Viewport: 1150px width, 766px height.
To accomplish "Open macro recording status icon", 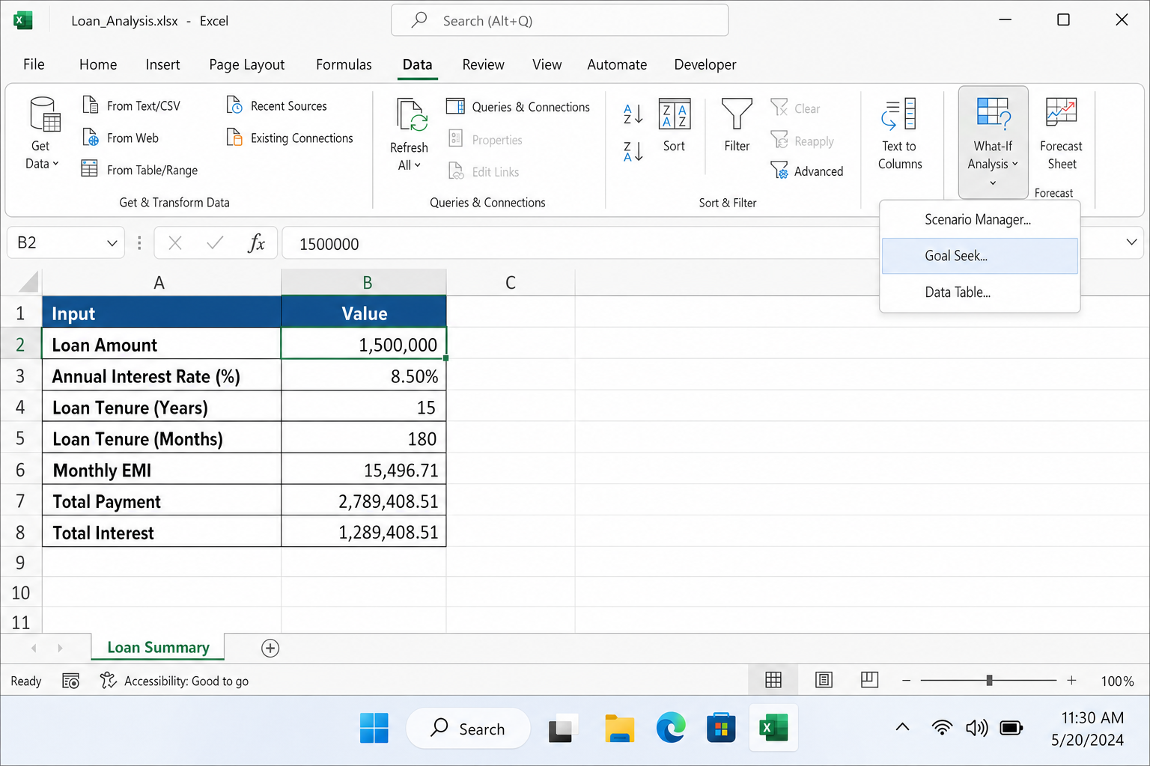I will 70,681.
